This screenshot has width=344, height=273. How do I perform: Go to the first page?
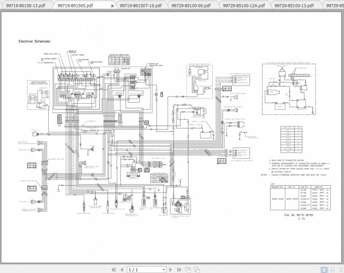114,270
